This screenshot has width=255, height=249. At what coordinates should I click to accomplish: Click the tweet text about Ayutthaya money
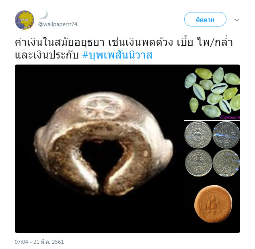(x=123, y=49)
